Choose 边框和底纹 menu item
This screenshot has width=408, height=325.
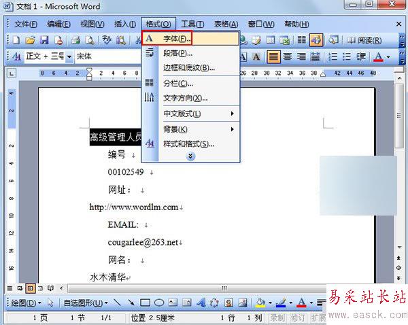pos(190,68)
